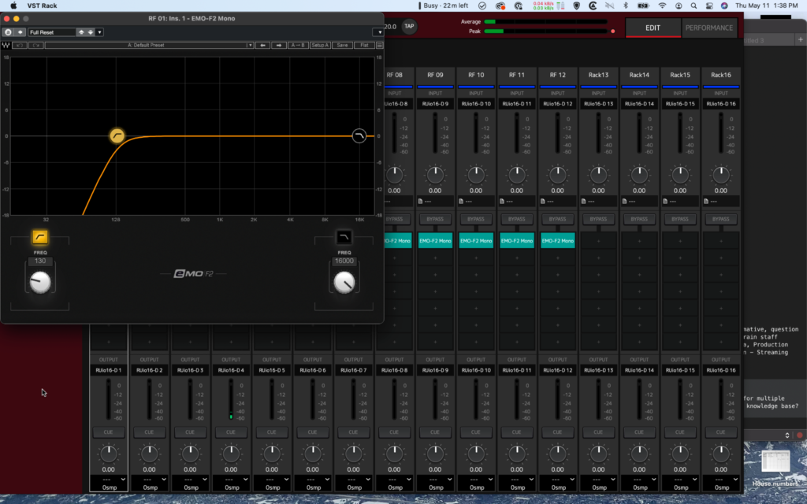Open the Waves plugin hamburger menu

(x=379, y=45)
